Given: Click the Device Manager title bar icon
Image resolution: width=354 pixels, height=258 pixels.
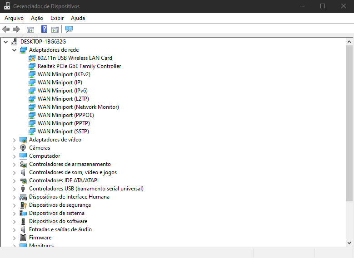Looking at the screenshot, I should 7,6.
